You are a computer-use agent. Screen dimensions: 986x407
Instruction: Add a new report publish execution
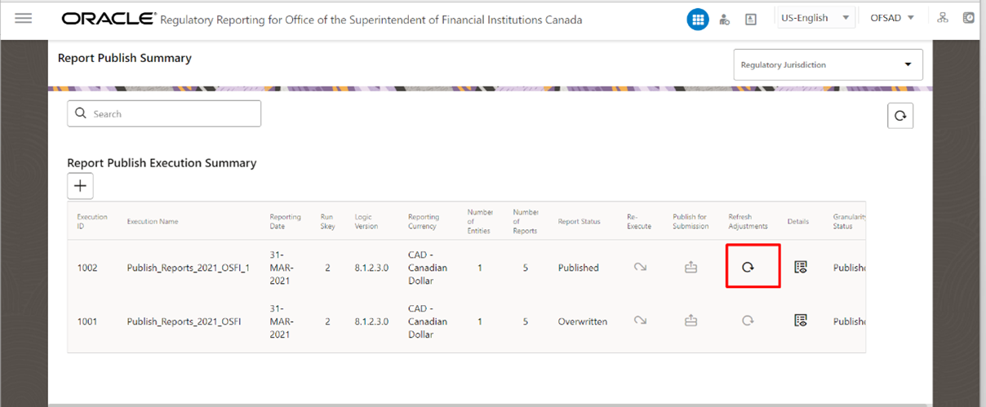pos(80,186)
